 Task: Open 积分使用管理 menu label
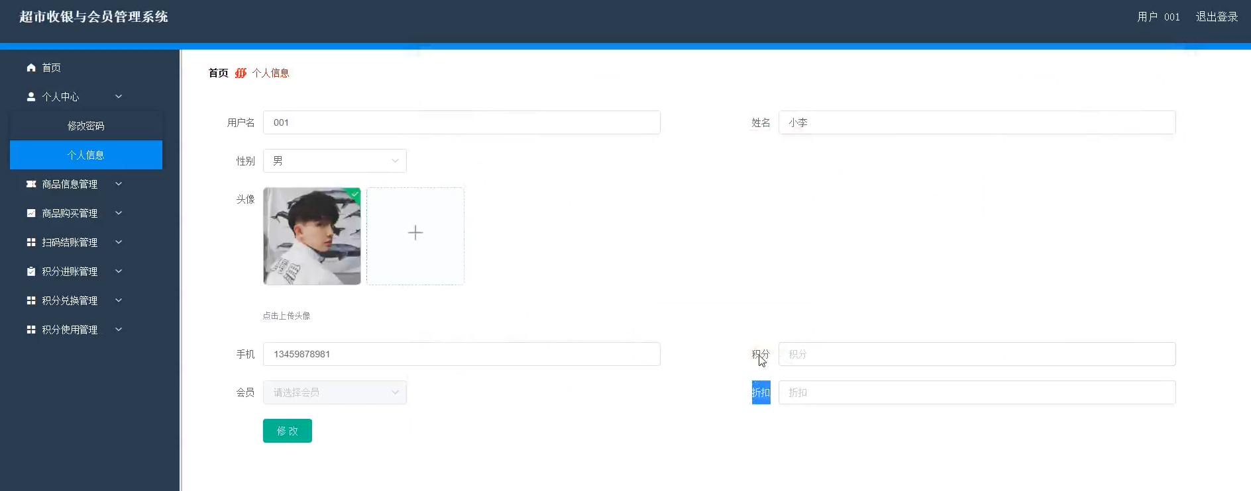70,330
